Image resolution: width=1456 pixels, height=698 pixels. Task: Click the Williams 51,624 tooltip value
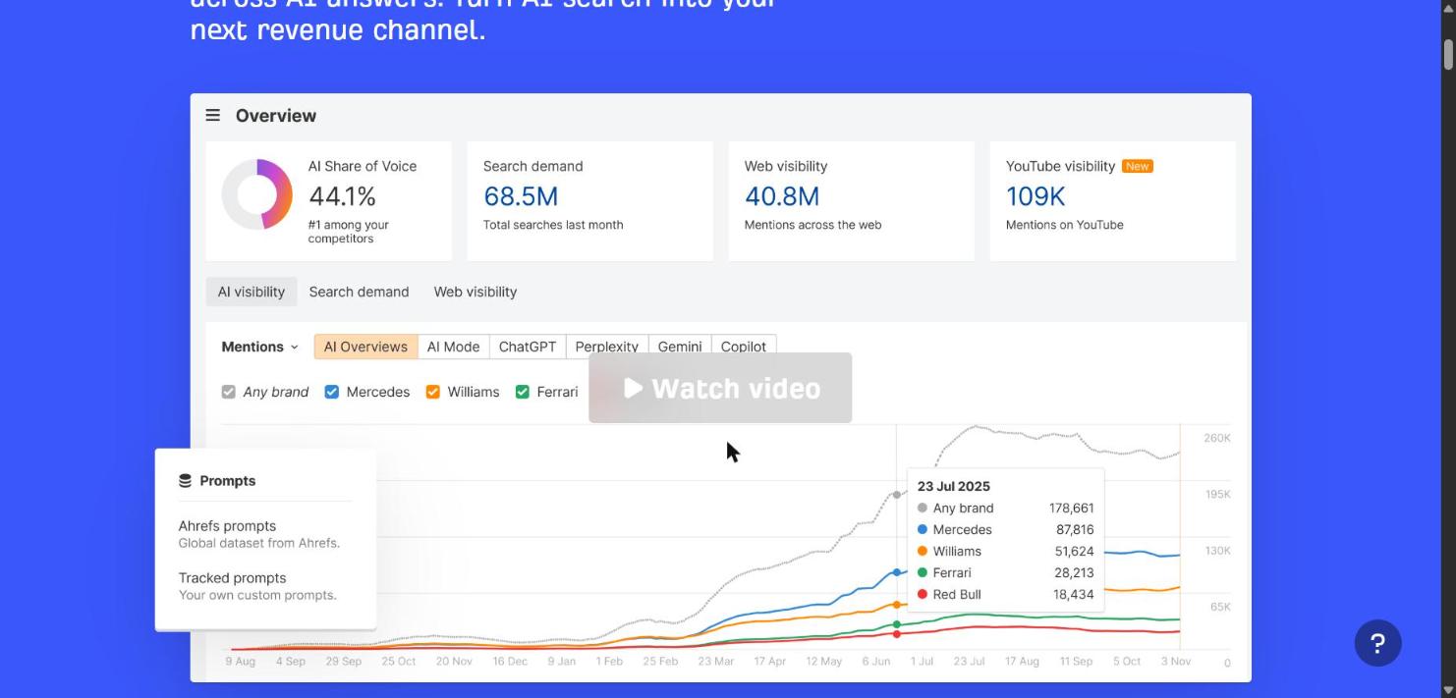(x=1075, y=551)
